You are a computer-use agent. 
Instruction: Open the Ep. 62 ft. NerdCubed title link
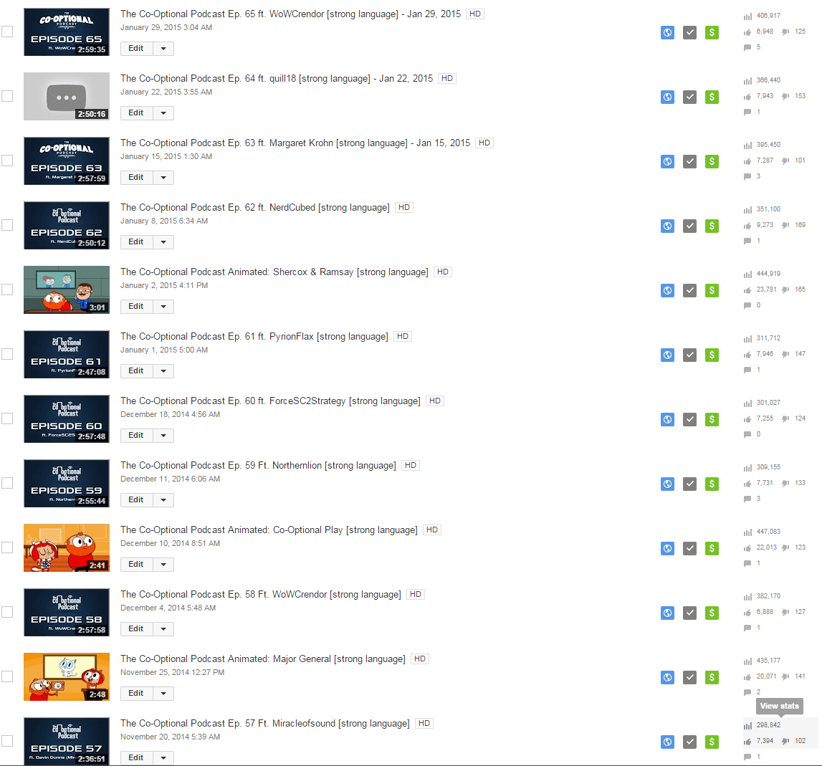[x=255, y=208]
